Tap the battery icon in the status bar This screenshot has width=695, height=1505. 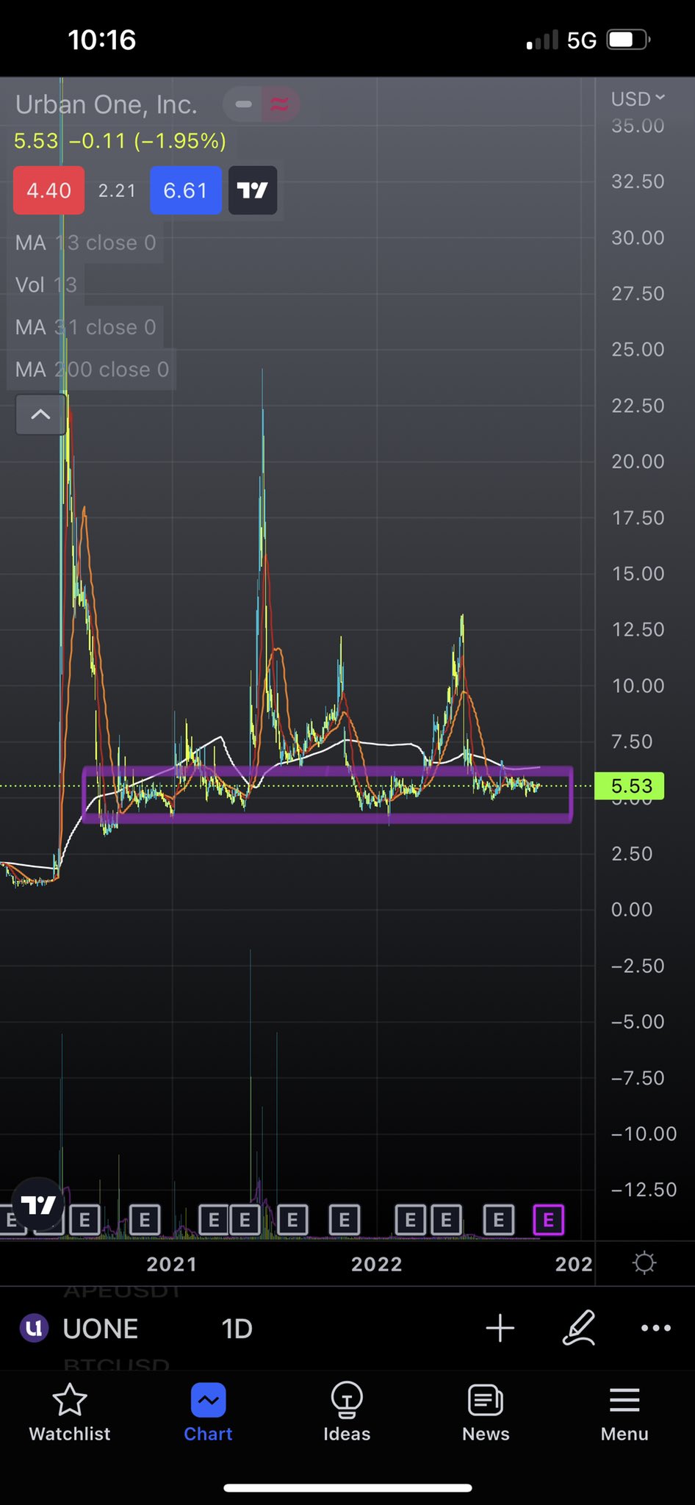pos(629,40)
